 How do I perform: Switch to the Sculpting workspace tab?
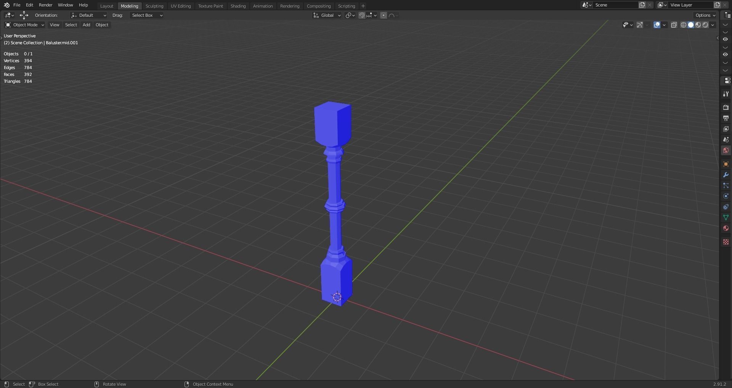(x=154, y=6)
